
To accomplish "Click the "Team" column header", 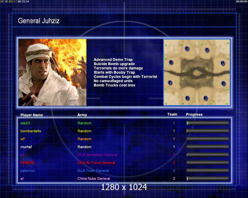I will [x=172, y=115].
